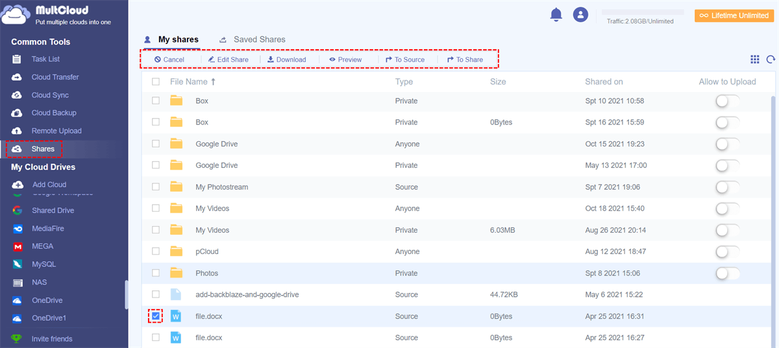Open the MEGA cloud drive
The width and height of the screenshot is (779, 348).
[42, 246]
